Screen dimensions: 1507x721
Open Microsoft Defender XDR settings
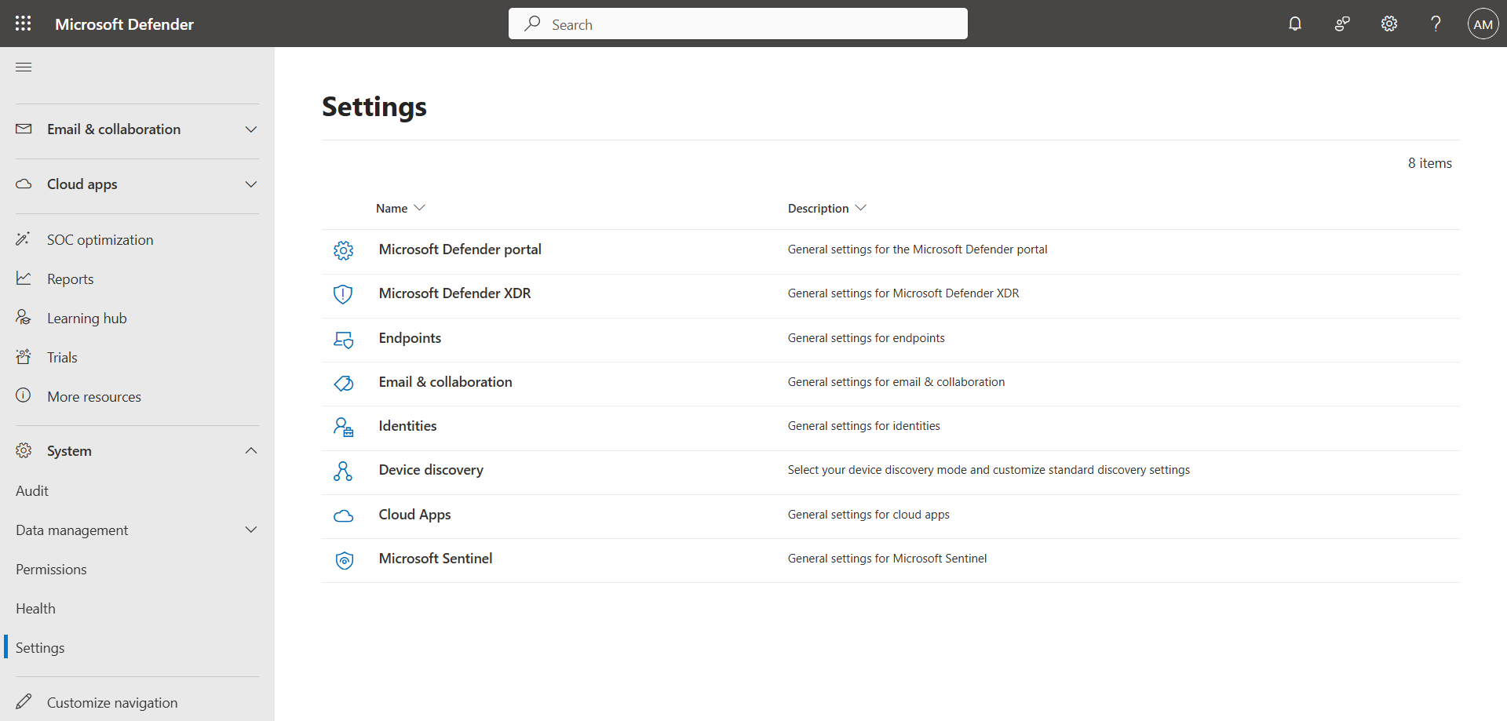click(x=454, y=293)
